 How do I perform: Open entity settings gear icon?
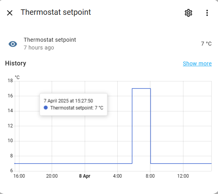(x=188, y=13)
